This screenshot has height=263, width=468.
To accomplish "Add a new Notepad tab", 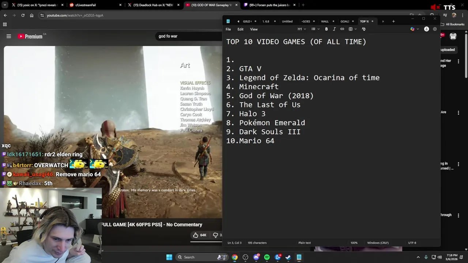I will pos(393,22).
